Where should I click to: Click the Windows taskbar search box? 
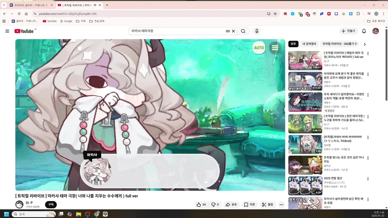(x=34, y=214)
